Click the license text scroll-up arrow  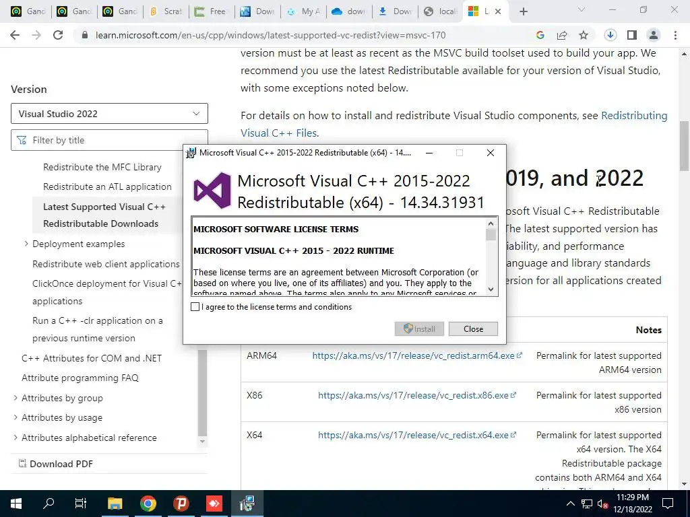coord(491,223)
